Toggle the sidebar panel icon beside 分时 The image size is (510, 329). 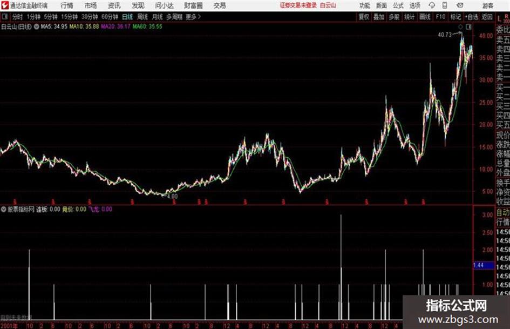5,17
